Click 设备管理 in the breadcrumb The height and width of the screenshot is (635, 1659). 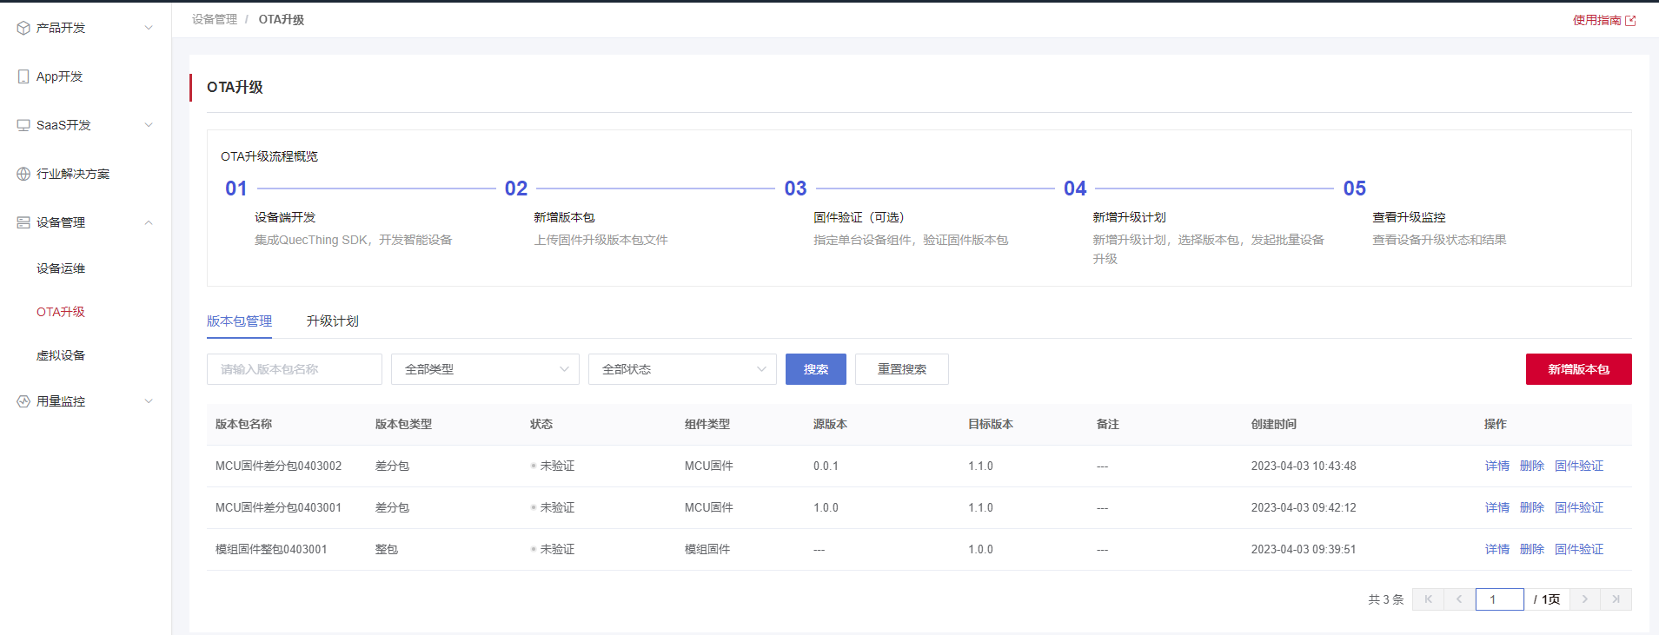tap(215, 19)
